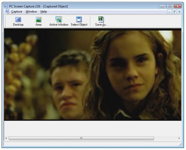The image size is (186, 150).
Task: Save the capture with Save As
Action: [101, 21]
